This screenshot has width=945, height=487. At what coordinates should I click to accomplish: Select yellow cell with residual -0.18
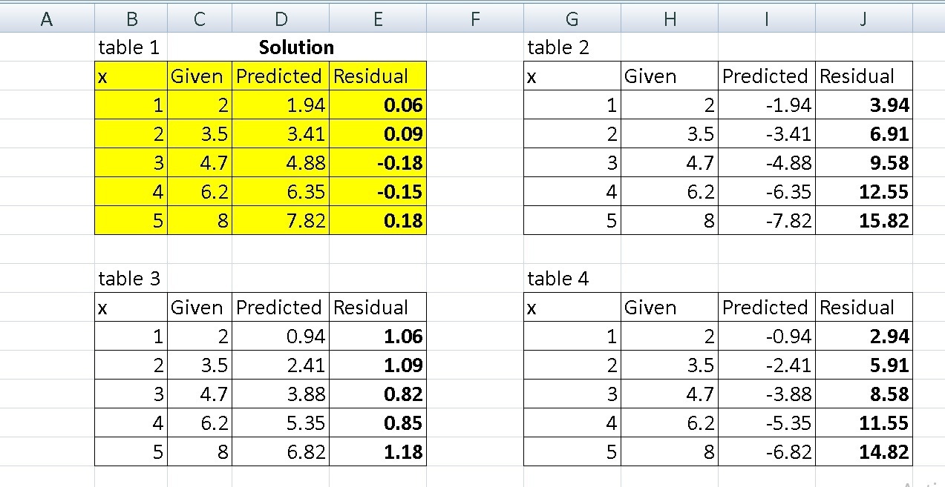[378, 163]
